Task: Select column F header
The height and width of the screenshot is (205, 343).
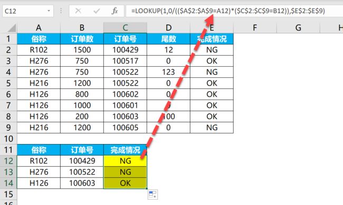Action: (x=255, y=28)
